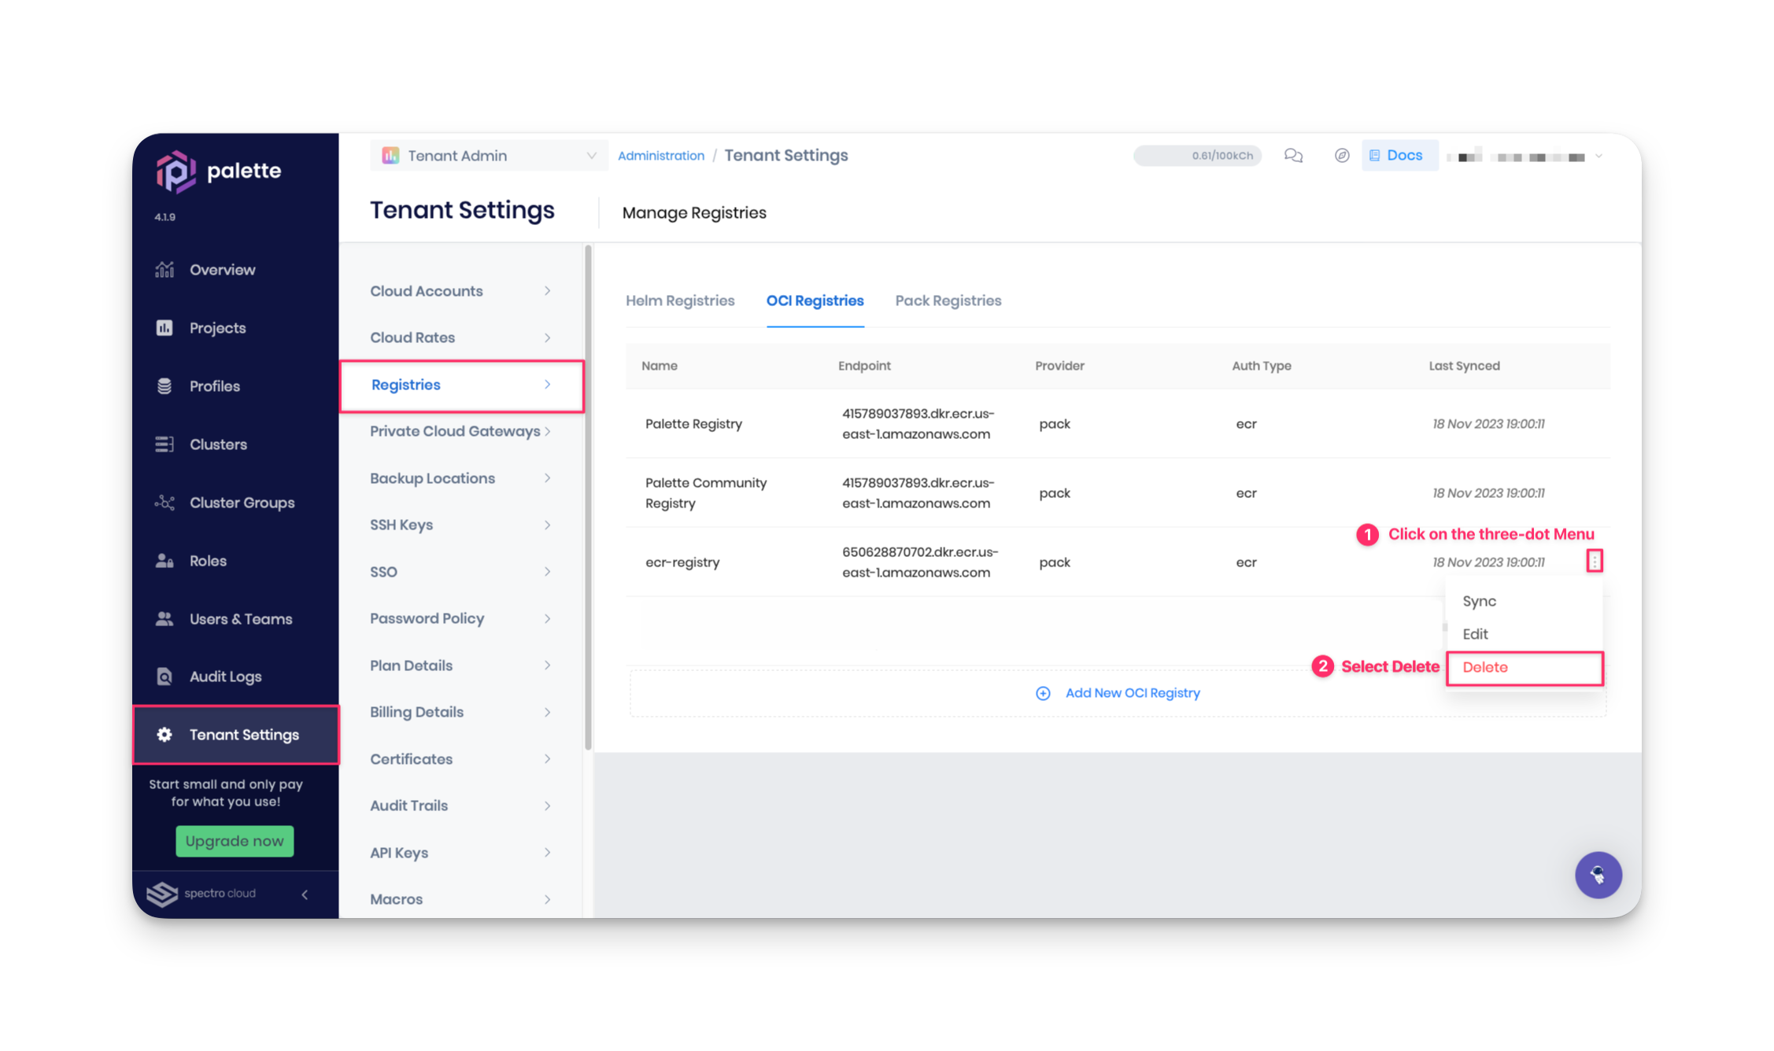The width and height of the screenshot is (1774, 1051).
Task: Open Macros settings
Action: point(461,899)
